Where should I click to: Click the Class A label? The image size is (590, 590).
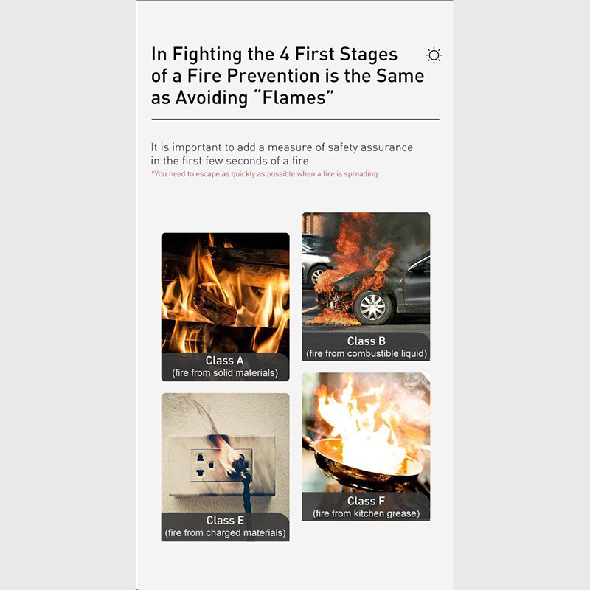[x=225, y=361]
